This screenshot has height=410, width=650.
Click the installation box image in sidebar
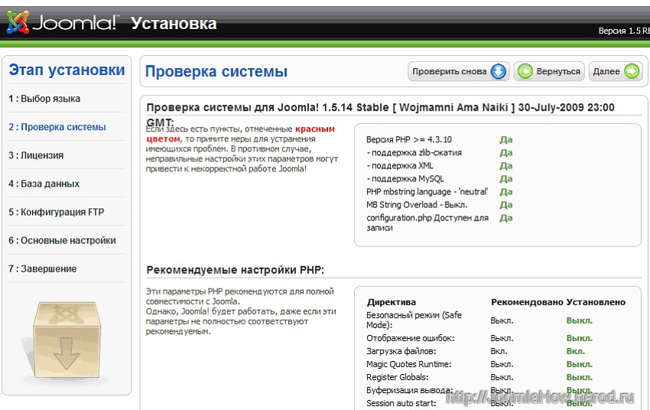click(67, 340)
